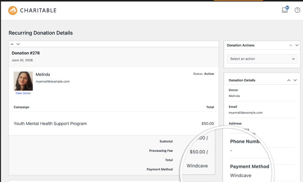Click Melinda under the Donor label
Viewport: 303px width, 182px height.
[234, 96]
